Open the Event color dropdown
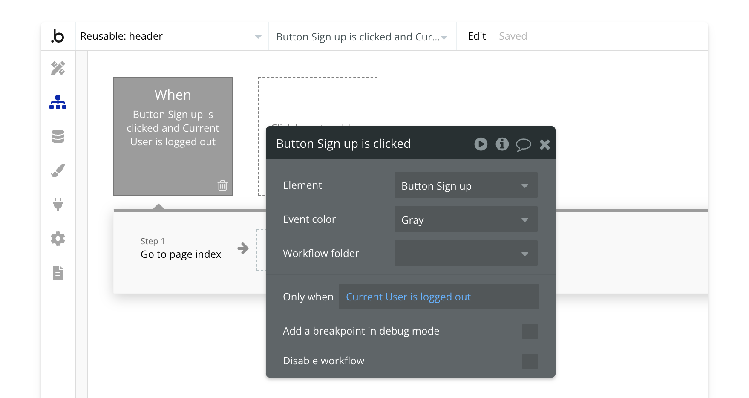 tap(466, 219)
